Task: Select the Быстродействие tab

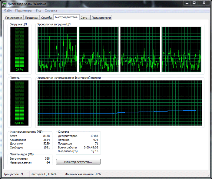Action: tap(66, 17)
